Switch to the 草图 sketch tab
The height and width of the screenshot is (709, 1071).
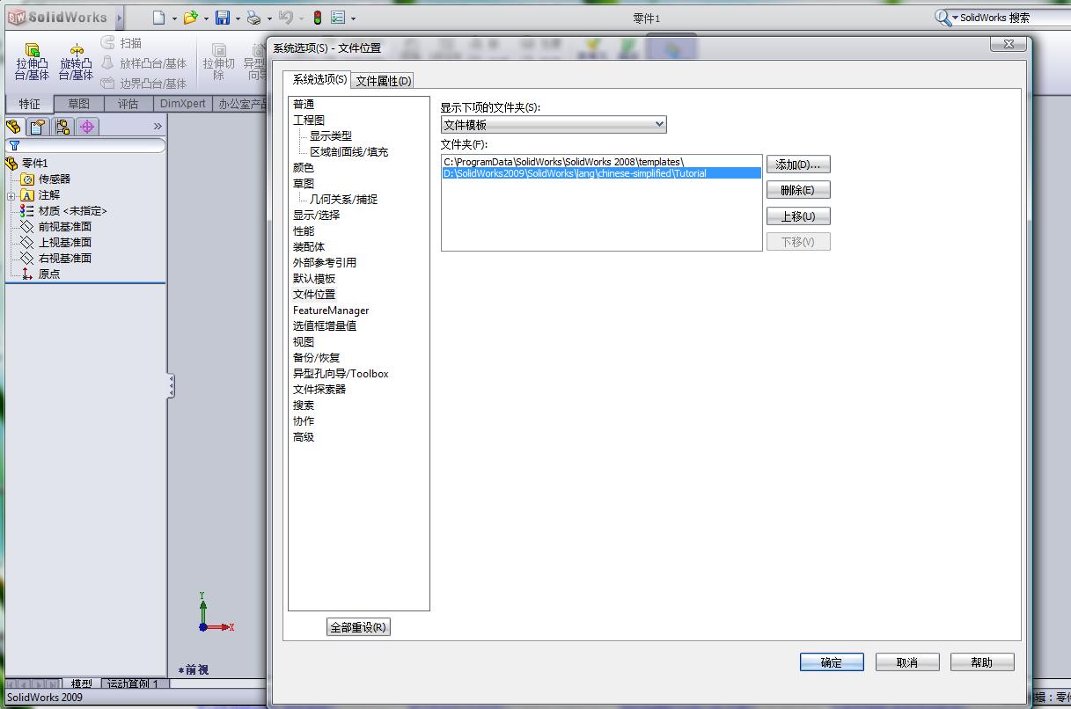78,104
